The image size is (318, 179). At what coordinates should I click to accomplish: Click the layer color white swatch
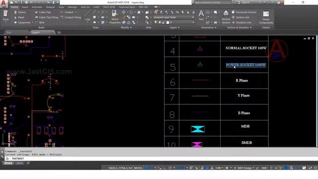[167, 22]
